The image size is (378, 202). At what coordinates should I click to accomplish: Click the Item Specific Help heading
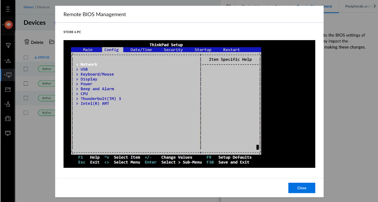[x=230, y=60]
